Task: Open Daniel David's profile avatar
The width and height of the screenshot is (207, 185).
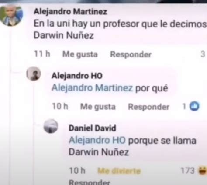Action: click(51, 126)
